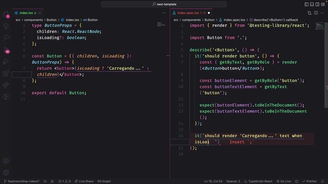The width and height of the screenshot is (328, 184).
Task: Start Live Share from status bar
Action: pyautogui.click(x=84, y=181)
